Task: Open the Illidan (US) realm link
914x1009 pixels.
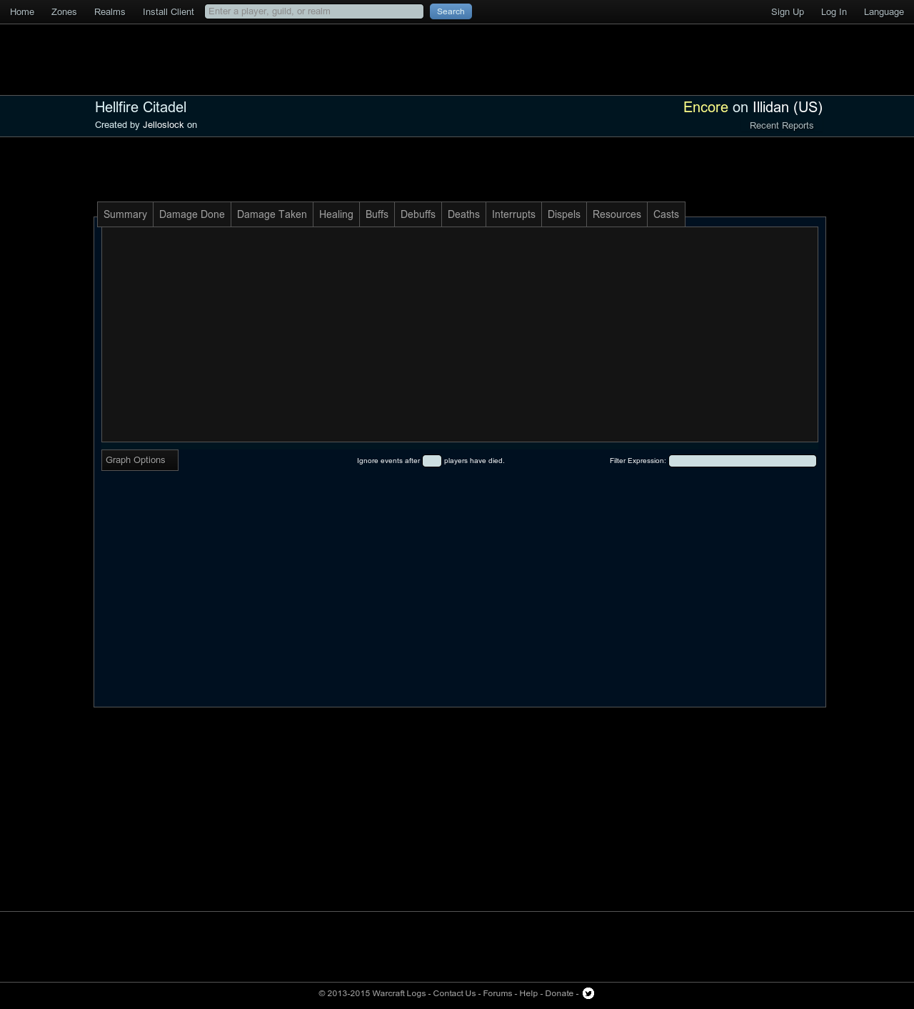Action: (x=788, y=107)
